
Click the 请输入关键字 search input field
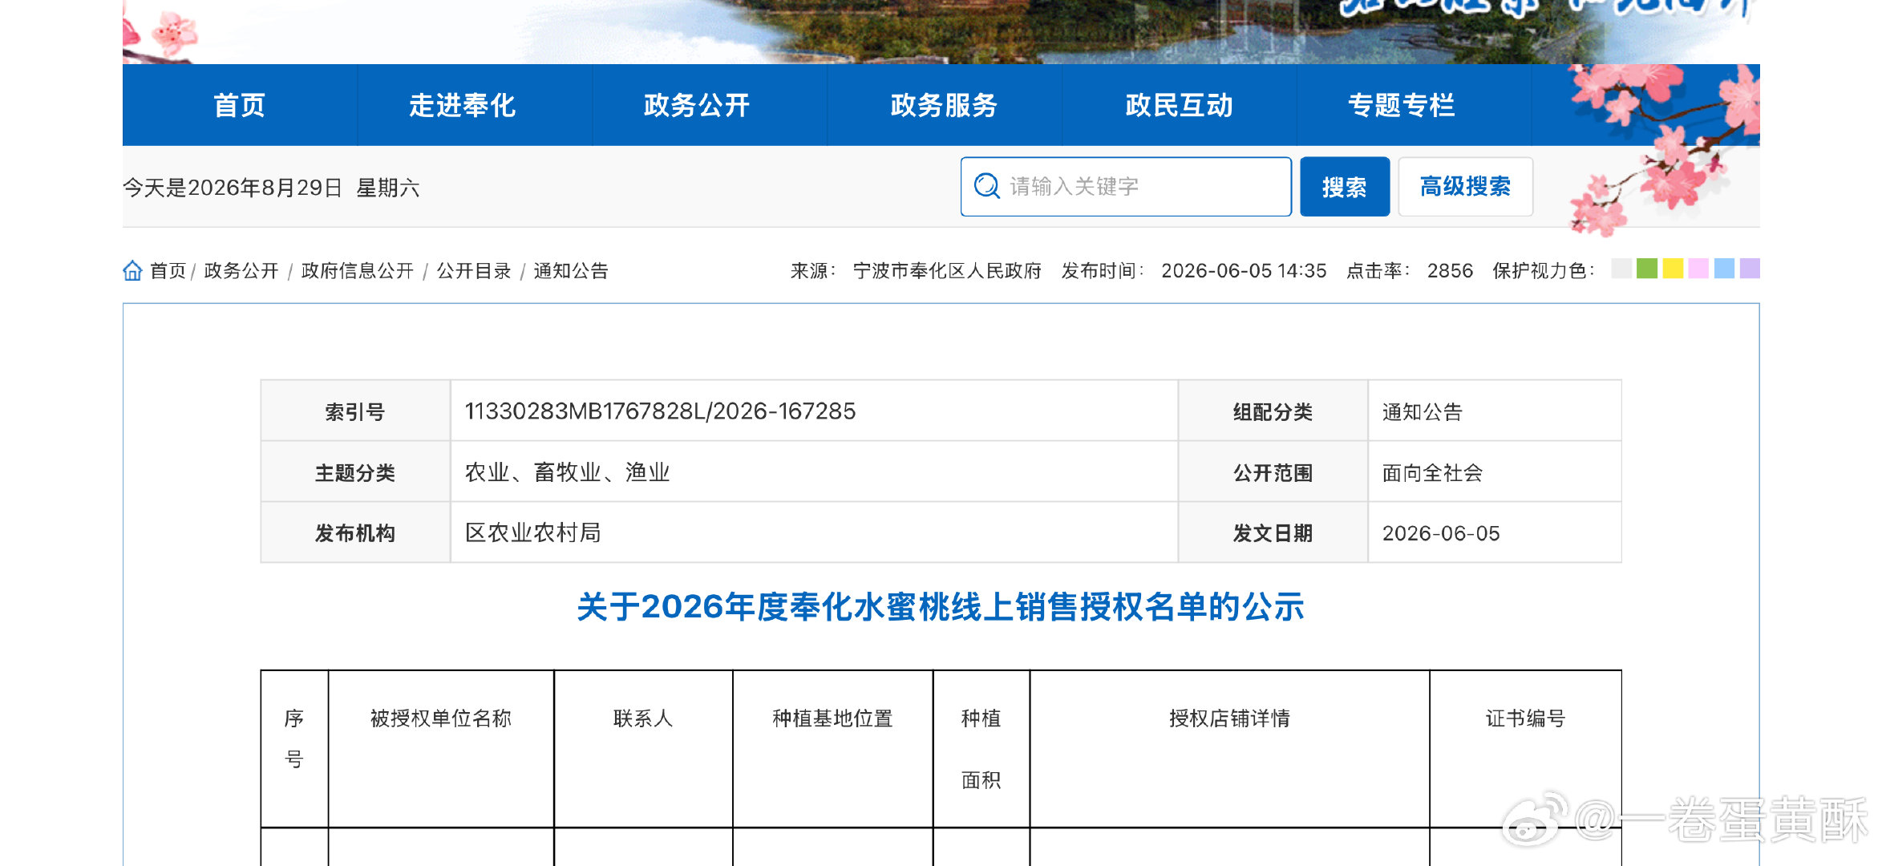tap(1126, 186)
